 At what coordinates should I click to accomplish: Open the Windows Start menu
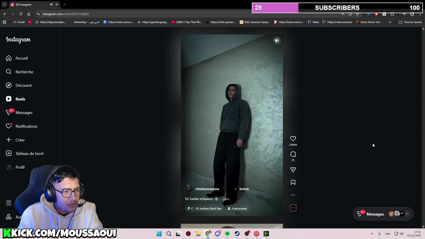tap(159, 234)
